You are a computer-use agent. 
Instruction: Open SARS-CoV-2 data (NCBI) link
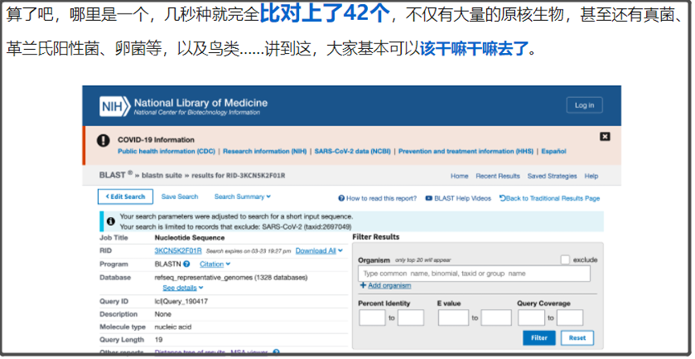[353, 151]
